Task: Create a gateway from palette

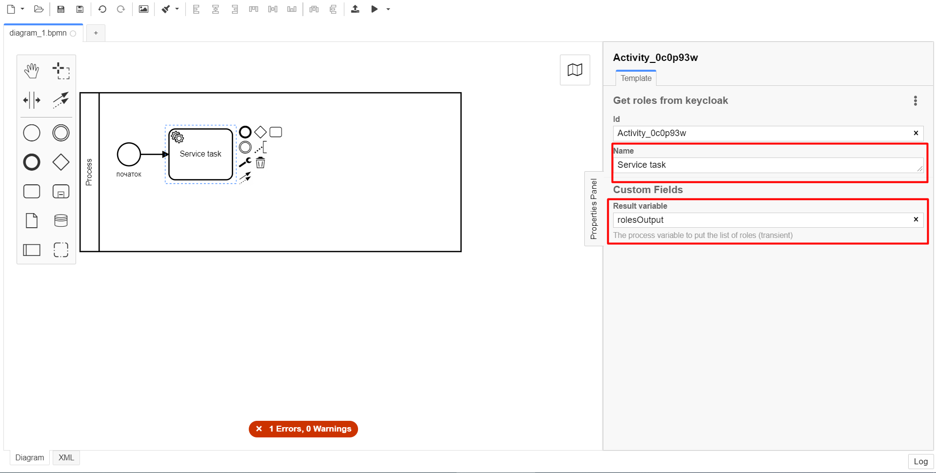Action: pyautogui.click(x=61, y=162)
